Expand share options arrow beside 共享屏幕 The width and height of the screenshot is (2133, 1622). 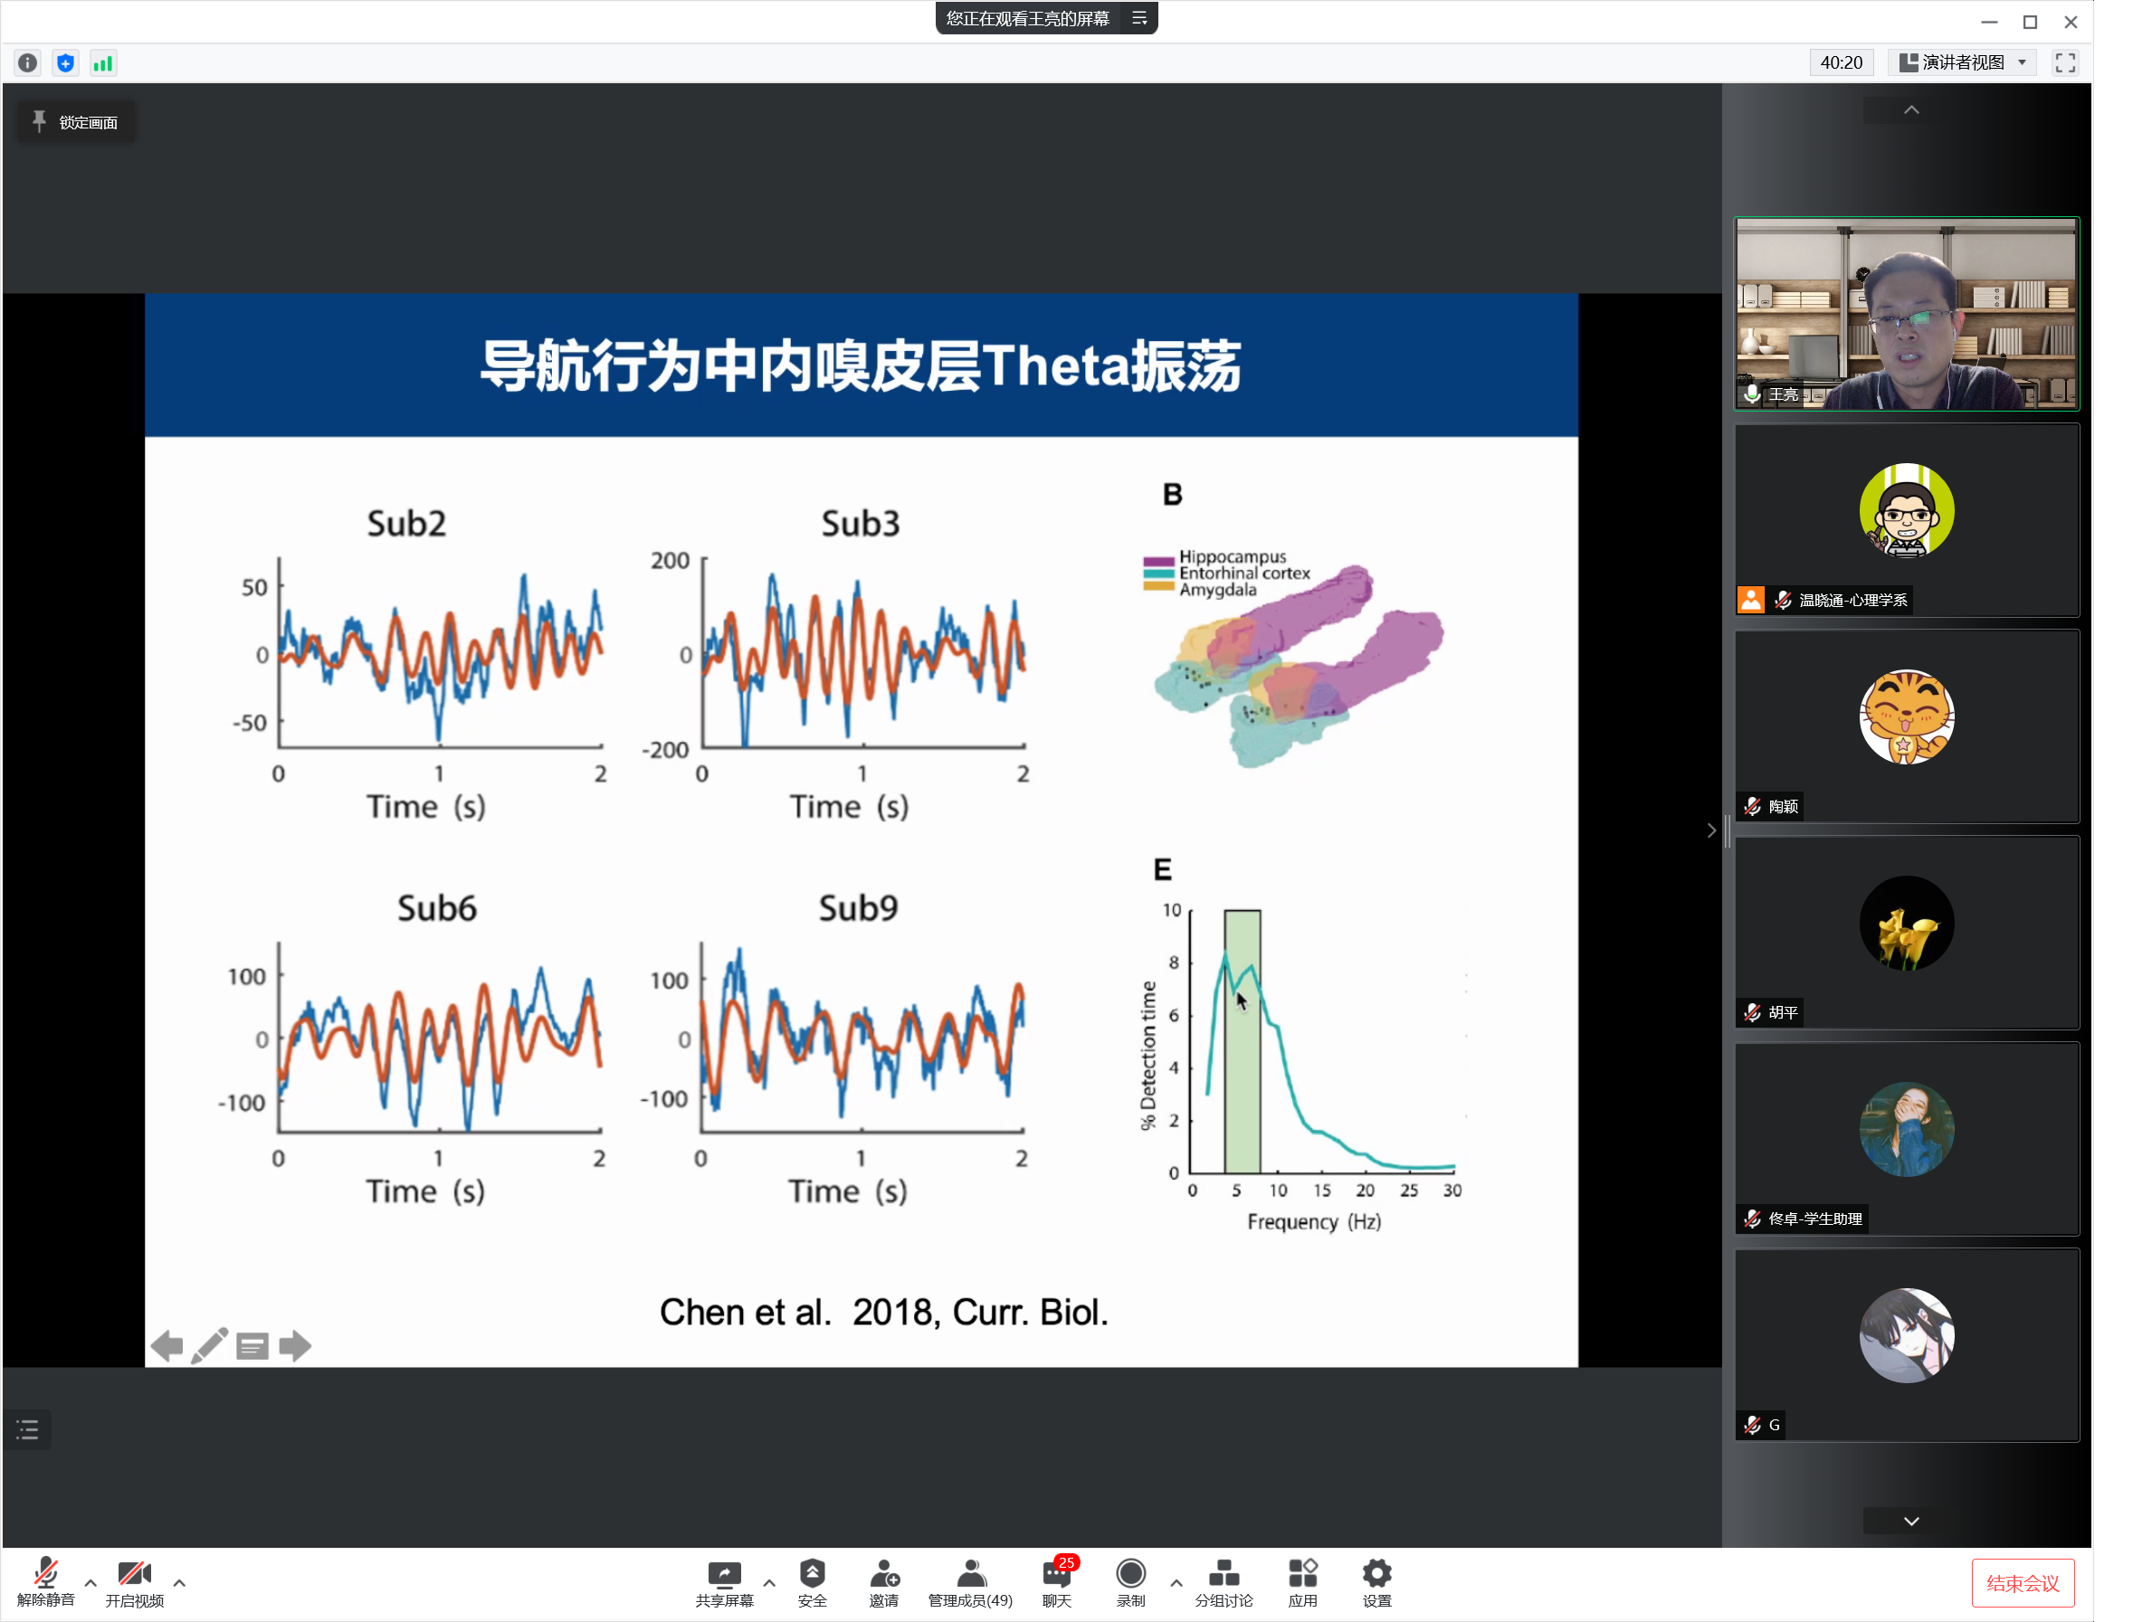tap(769, 1582)
